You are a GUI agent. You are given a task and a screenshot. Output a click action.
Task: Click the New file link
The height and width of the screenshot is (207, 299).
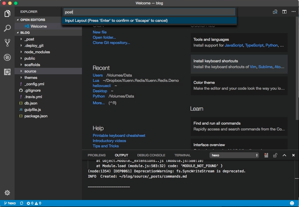[x=99, y=32]
